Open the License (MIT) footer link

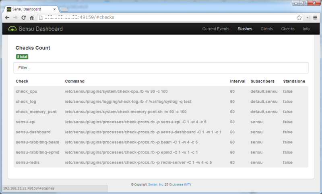(x=182, y=184)
